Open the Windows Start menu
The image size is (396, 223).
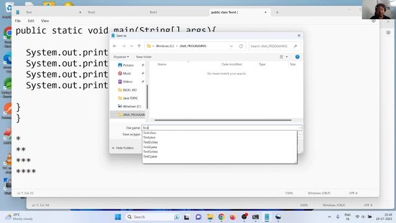(x=118, y=217)
